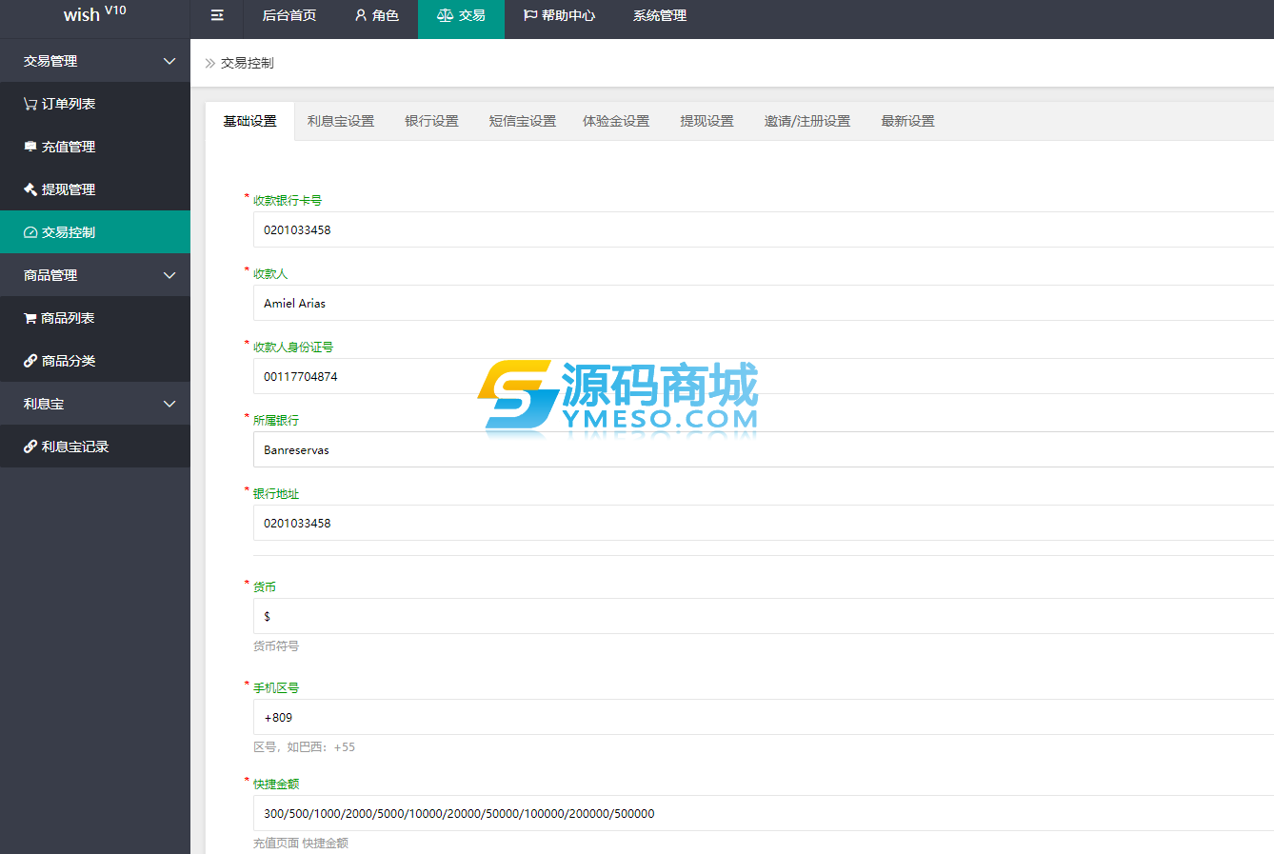The width and height of the screenshot is (1274, 854).
Task: Click the 货币符号 hint text
Action: click(x=276, y=645)
